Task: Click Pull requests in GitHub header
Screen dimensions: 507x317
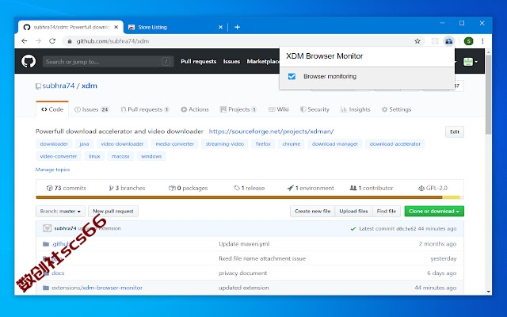Action: pyautogui.click(x=199, y=62)
